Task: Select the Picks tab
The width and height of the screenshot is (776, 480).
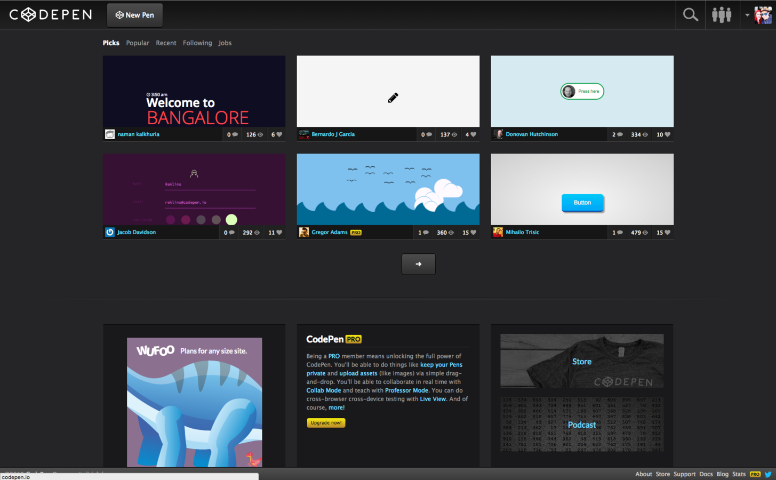Action: click(x=111, y=43)
